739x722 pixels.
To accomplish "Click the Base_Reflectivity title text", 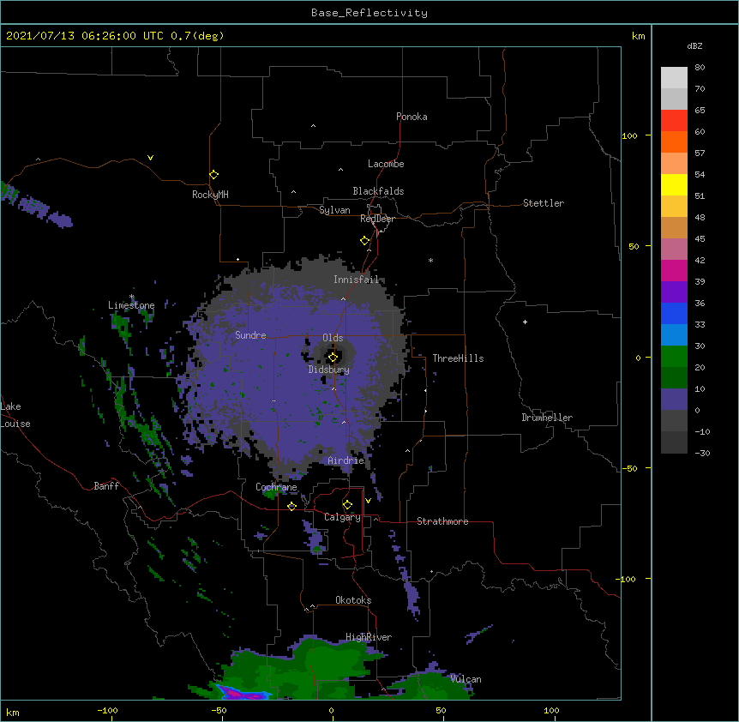I will [x=369, y=13].
